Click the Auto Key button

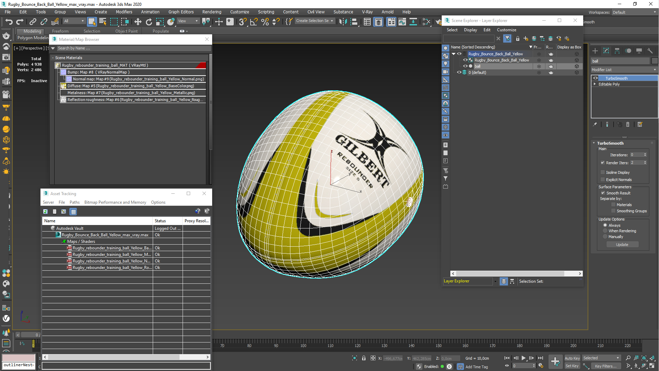point(572,358)
